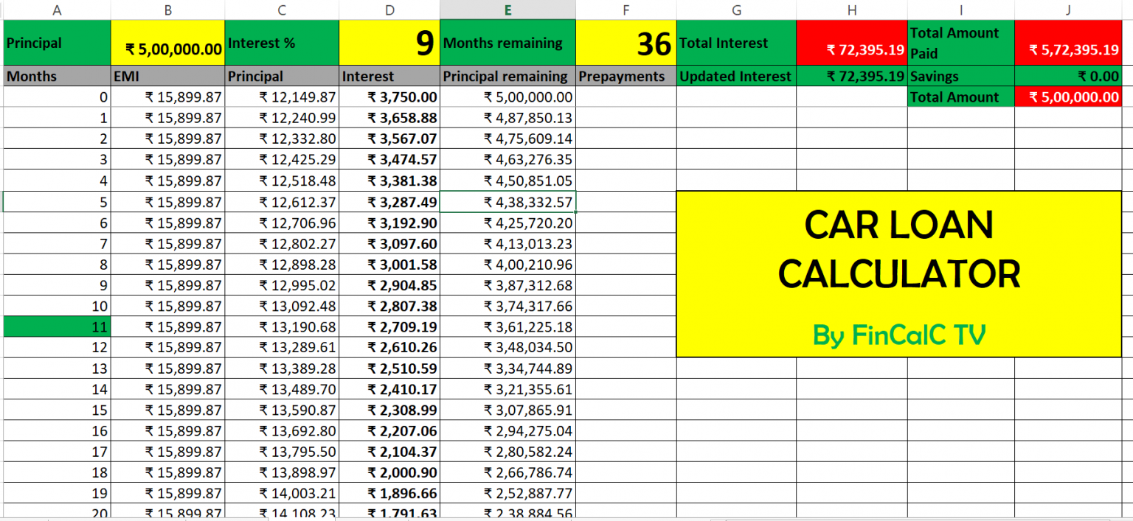Select the EMI value for month 0

click(167, 97)
